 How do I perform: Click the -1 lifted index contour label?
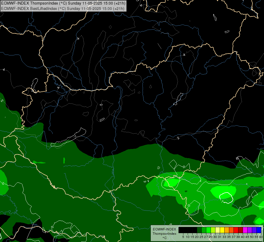pyautogui.click(x=222, y=201)
